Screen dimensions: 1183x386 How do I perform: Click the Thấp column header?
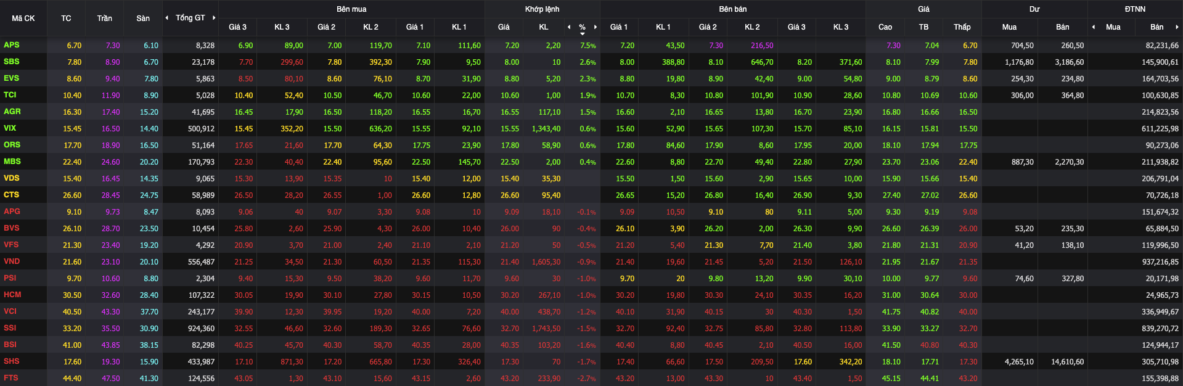[x=962, y=27]
